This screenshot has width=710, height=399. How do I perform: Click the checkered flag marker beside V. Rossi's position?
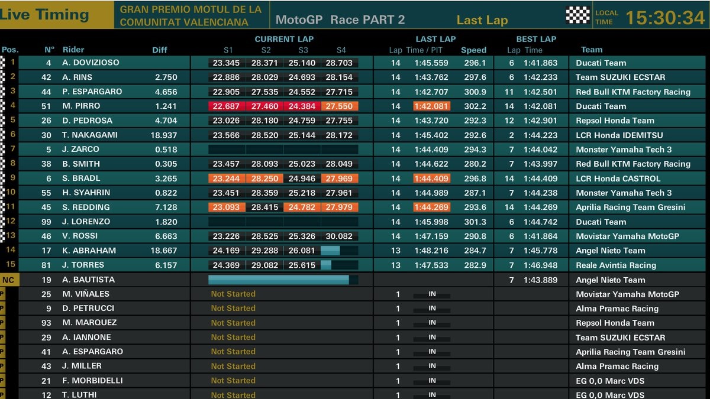pos(3,236)
